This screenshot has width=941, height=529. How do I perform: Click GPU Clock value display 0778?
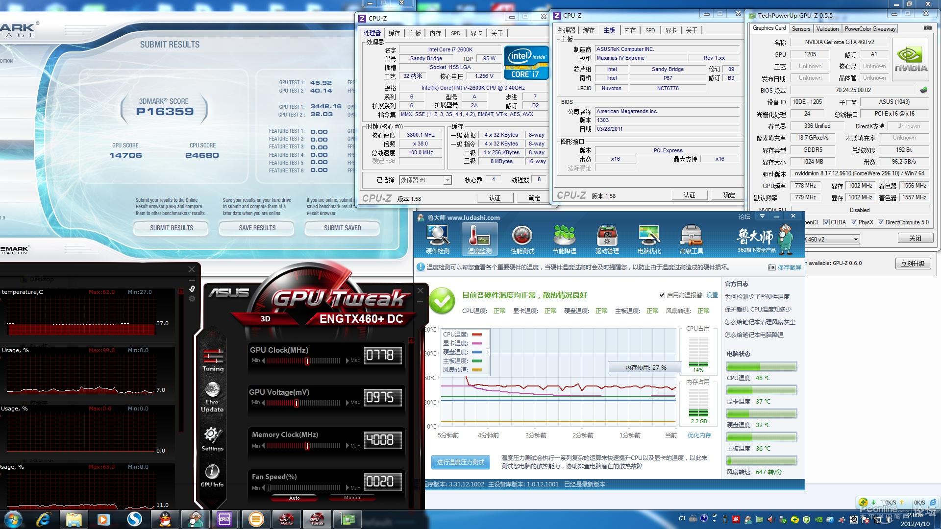tap(383, 355)
